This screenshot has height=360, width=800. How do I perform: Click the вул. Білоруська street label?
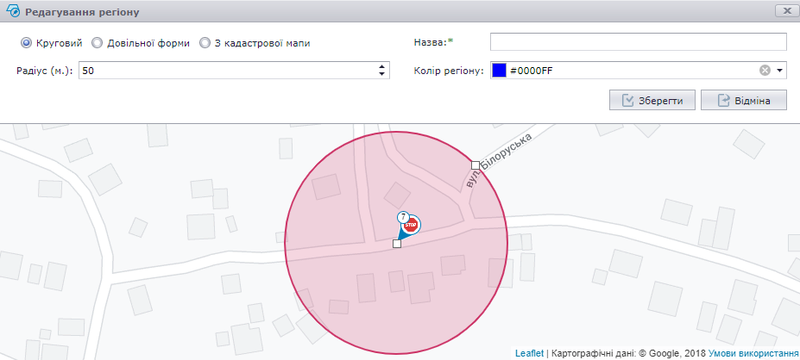(x=498, y=161)
